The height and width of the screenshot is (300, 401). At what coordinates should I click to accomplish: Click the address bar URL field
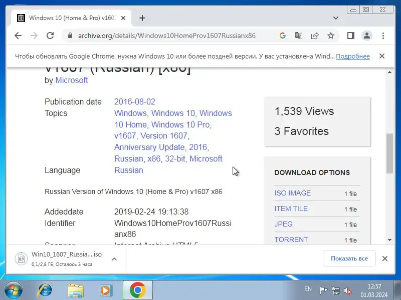point(167,35)
